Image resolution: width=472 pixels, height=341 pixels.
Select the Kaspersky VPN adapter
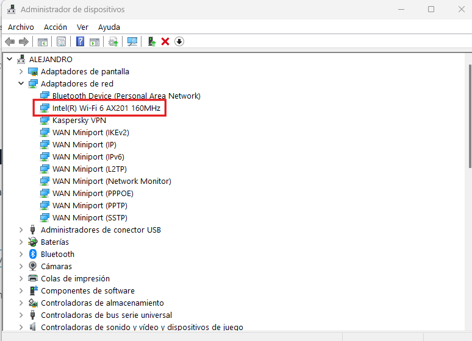pyautogui.click(x=79, y=121)
